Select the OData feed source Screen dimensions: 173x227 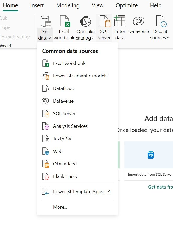tap(65, 164)
